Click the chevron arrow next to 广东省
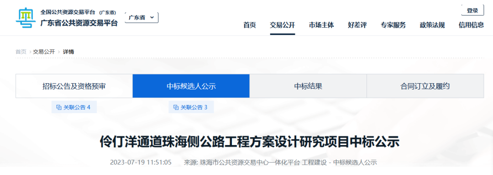 click(x=152, y=18)
